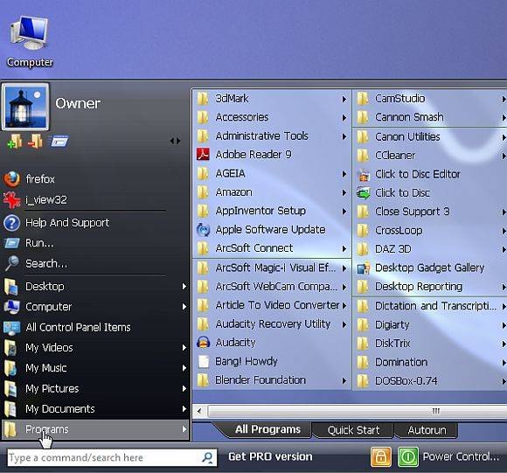Open Audacity Recovery Utility folder
This screenshot has height=473, width=507.
[272, 324]
